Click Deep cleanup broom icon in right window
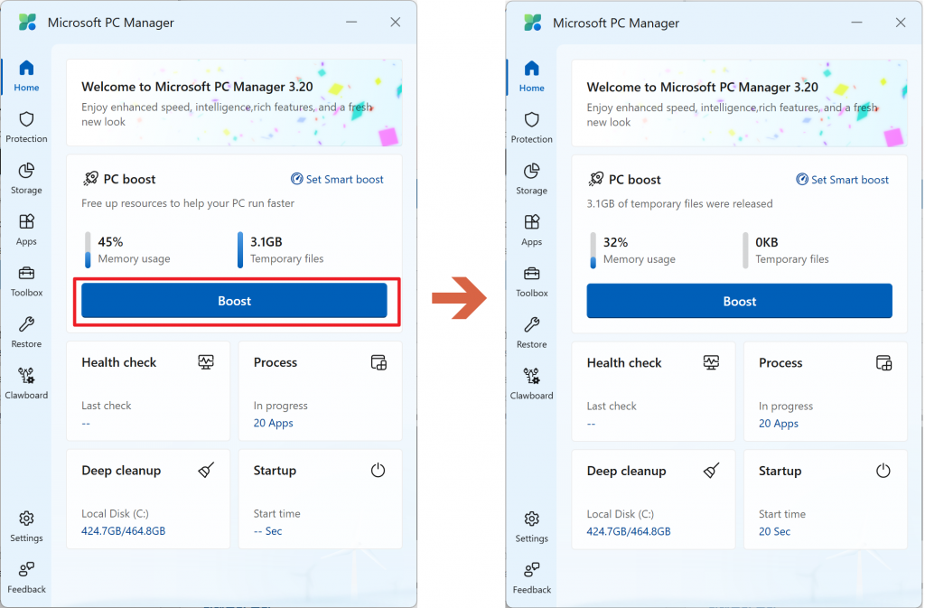The image size is (925, 608). [711, 471]
